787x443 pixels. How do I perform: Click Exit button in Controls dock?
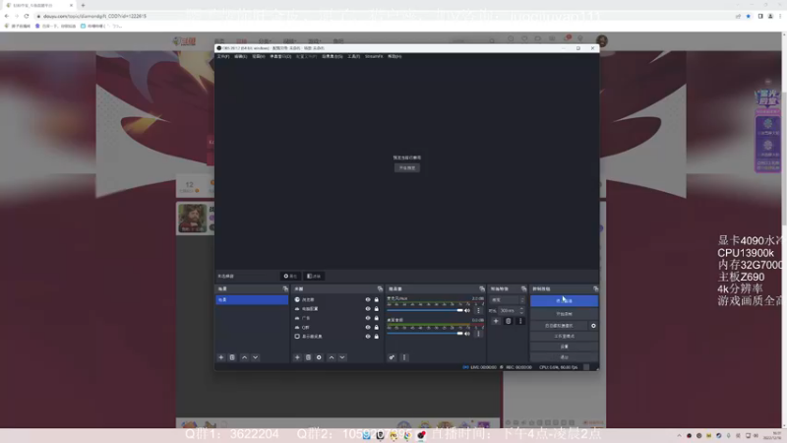[x=564, y=357]
